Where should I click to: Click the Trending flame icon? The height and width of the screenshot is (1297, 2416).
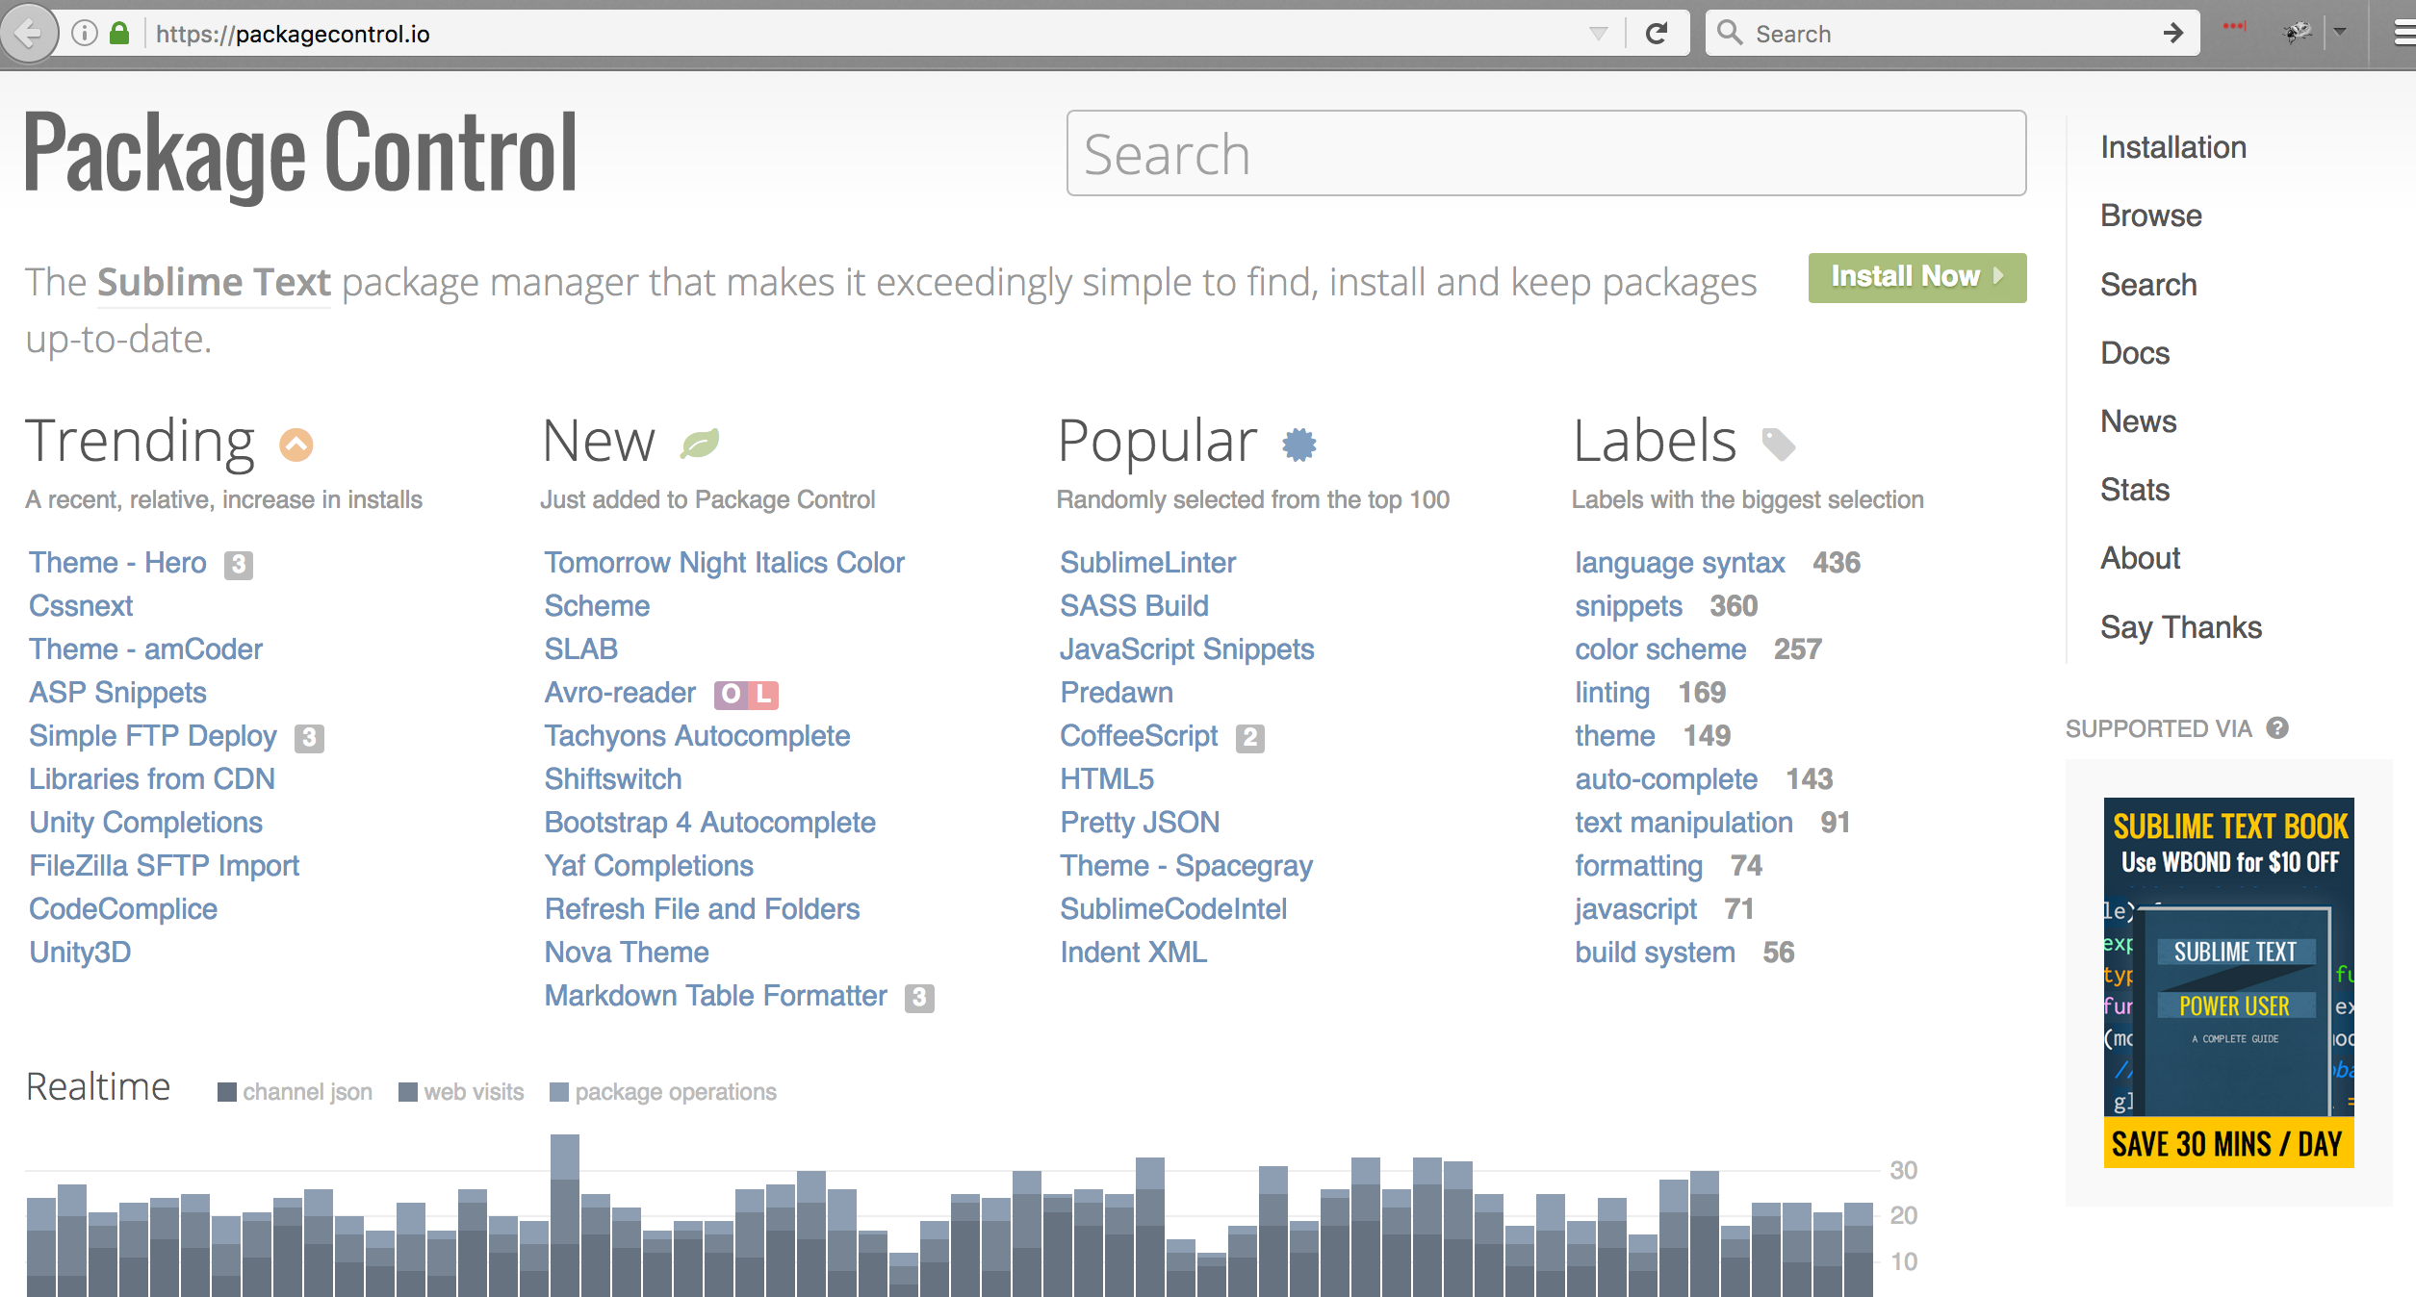(x=296, y=445)
